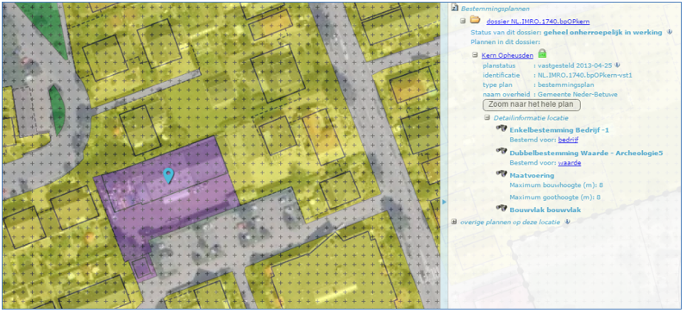Image resolution: width=686 pixels, height=313 pixels.
Task: Collapse the Kern Opheusden plan node
Action: 475,55
